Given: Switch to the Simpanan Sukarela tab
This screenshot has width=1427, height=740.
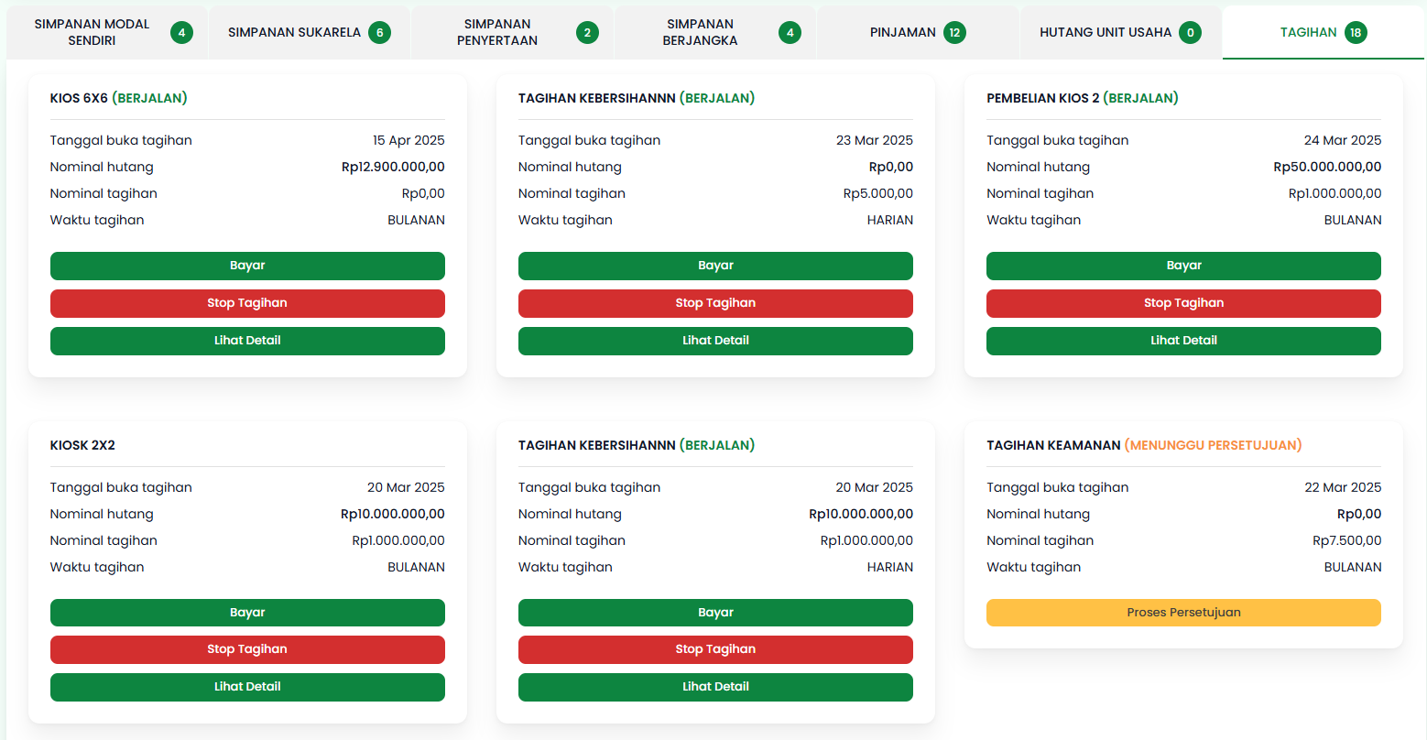Looking at the screenshot, I should click(x=309, y=33).
